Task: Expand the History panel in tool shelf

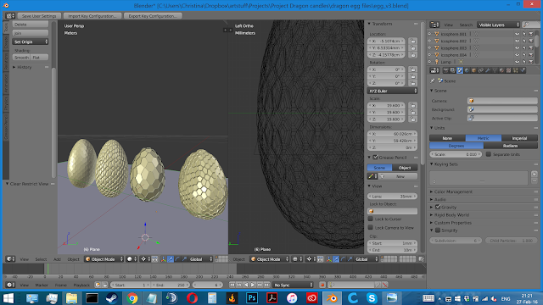Action: (x=25, y=67)
